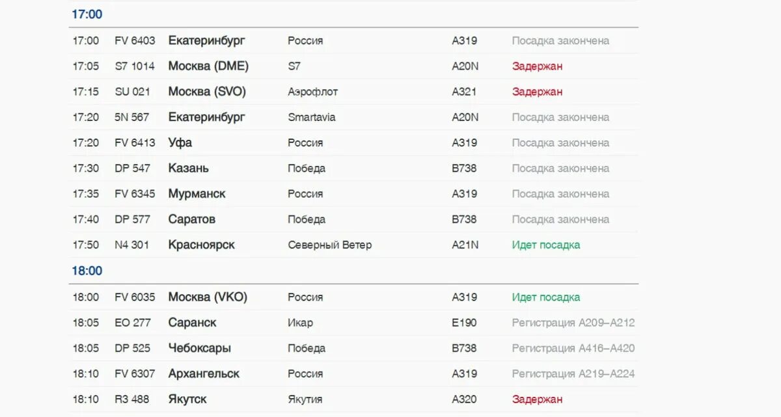Open the Архангельск flight row
The height and width of the screenshot is (417, 781).
pyautogui.click(x=353, y=373)
